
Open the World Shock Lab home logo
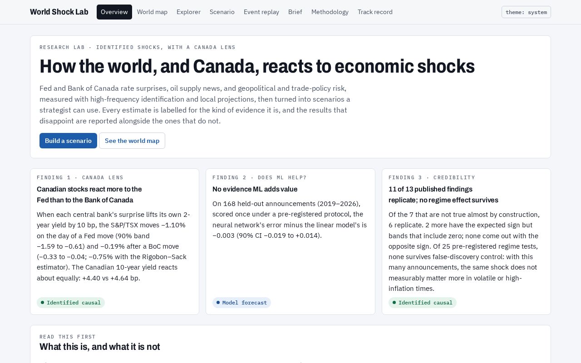pos(59,12)
